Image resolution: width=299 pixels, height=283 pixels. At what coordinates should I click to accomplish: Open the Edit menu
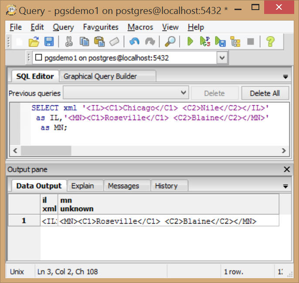click(x=37, y=27)
